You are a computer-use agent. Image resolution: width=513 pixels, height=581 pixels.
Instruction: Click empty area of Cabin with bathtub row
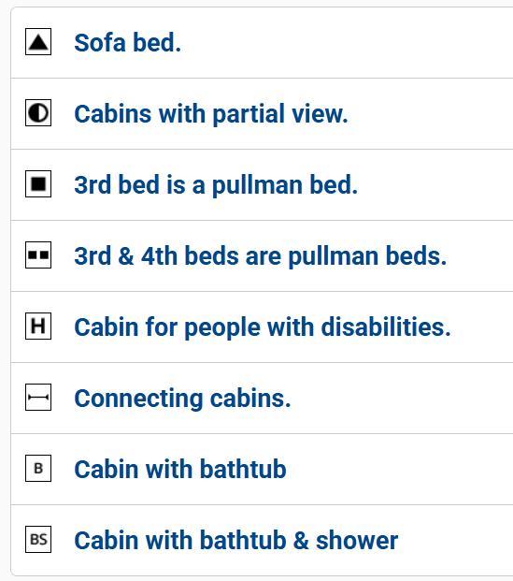(x=400, y=469)
